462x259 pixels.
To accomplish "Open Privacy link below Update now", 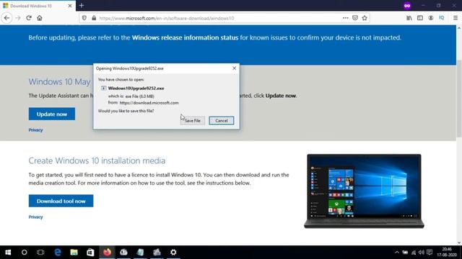I will coord(35,129).
